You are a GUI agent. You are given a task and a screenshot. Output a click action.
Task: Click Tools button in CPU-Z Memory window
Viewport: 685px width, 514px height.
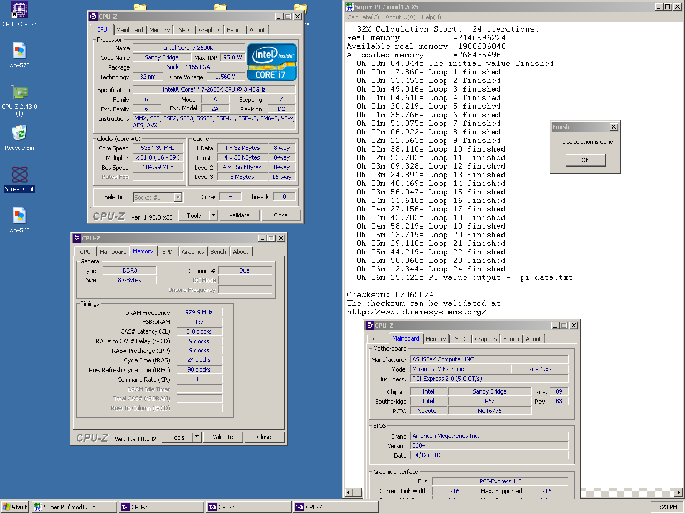point(178,437)
